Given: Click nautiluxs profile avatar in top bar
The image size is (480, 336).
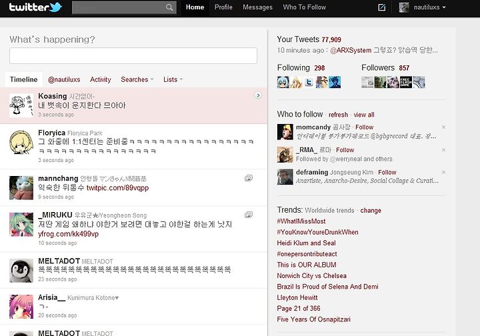Looking at the screenshot, I should coord(404,7).
